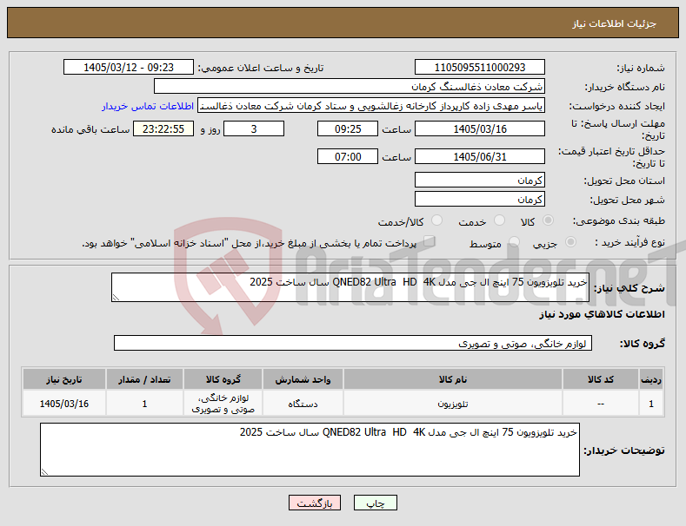This screenshot has width=686, height=526.
Task: Click the delivery province کرمان field
Action: (x=479, y=180)
